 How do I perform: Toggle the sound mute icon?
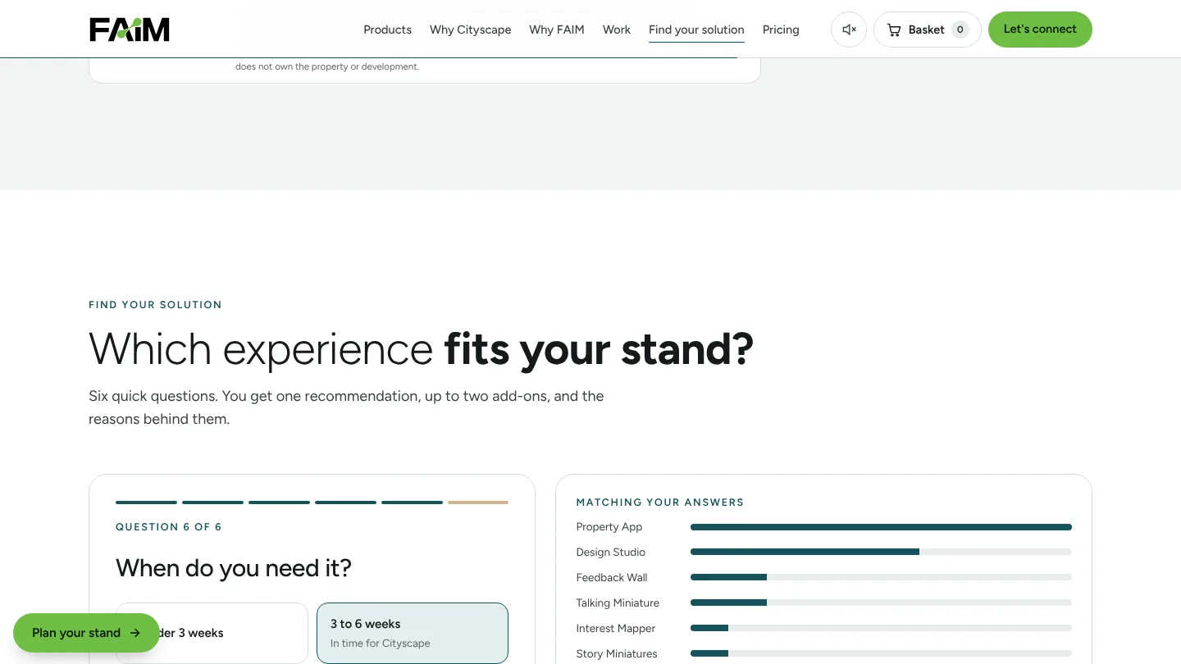coord(849,30)
